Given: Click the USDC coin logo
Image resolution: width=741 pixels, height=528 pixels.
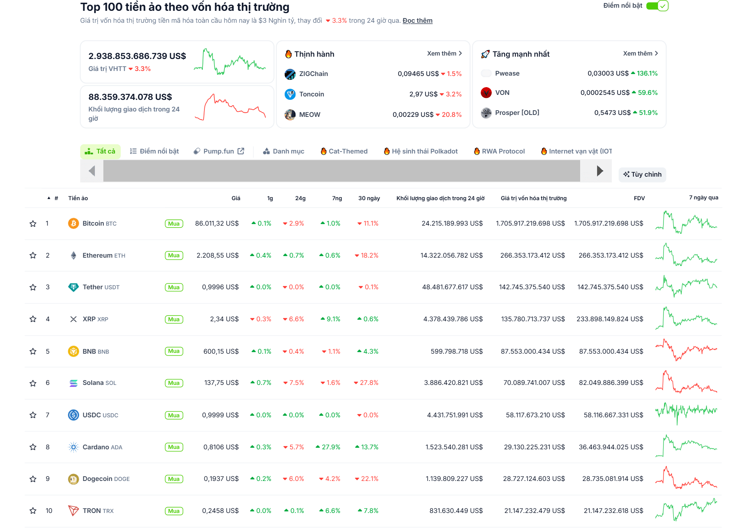Looking at the screenshot, I should point(73,415).
